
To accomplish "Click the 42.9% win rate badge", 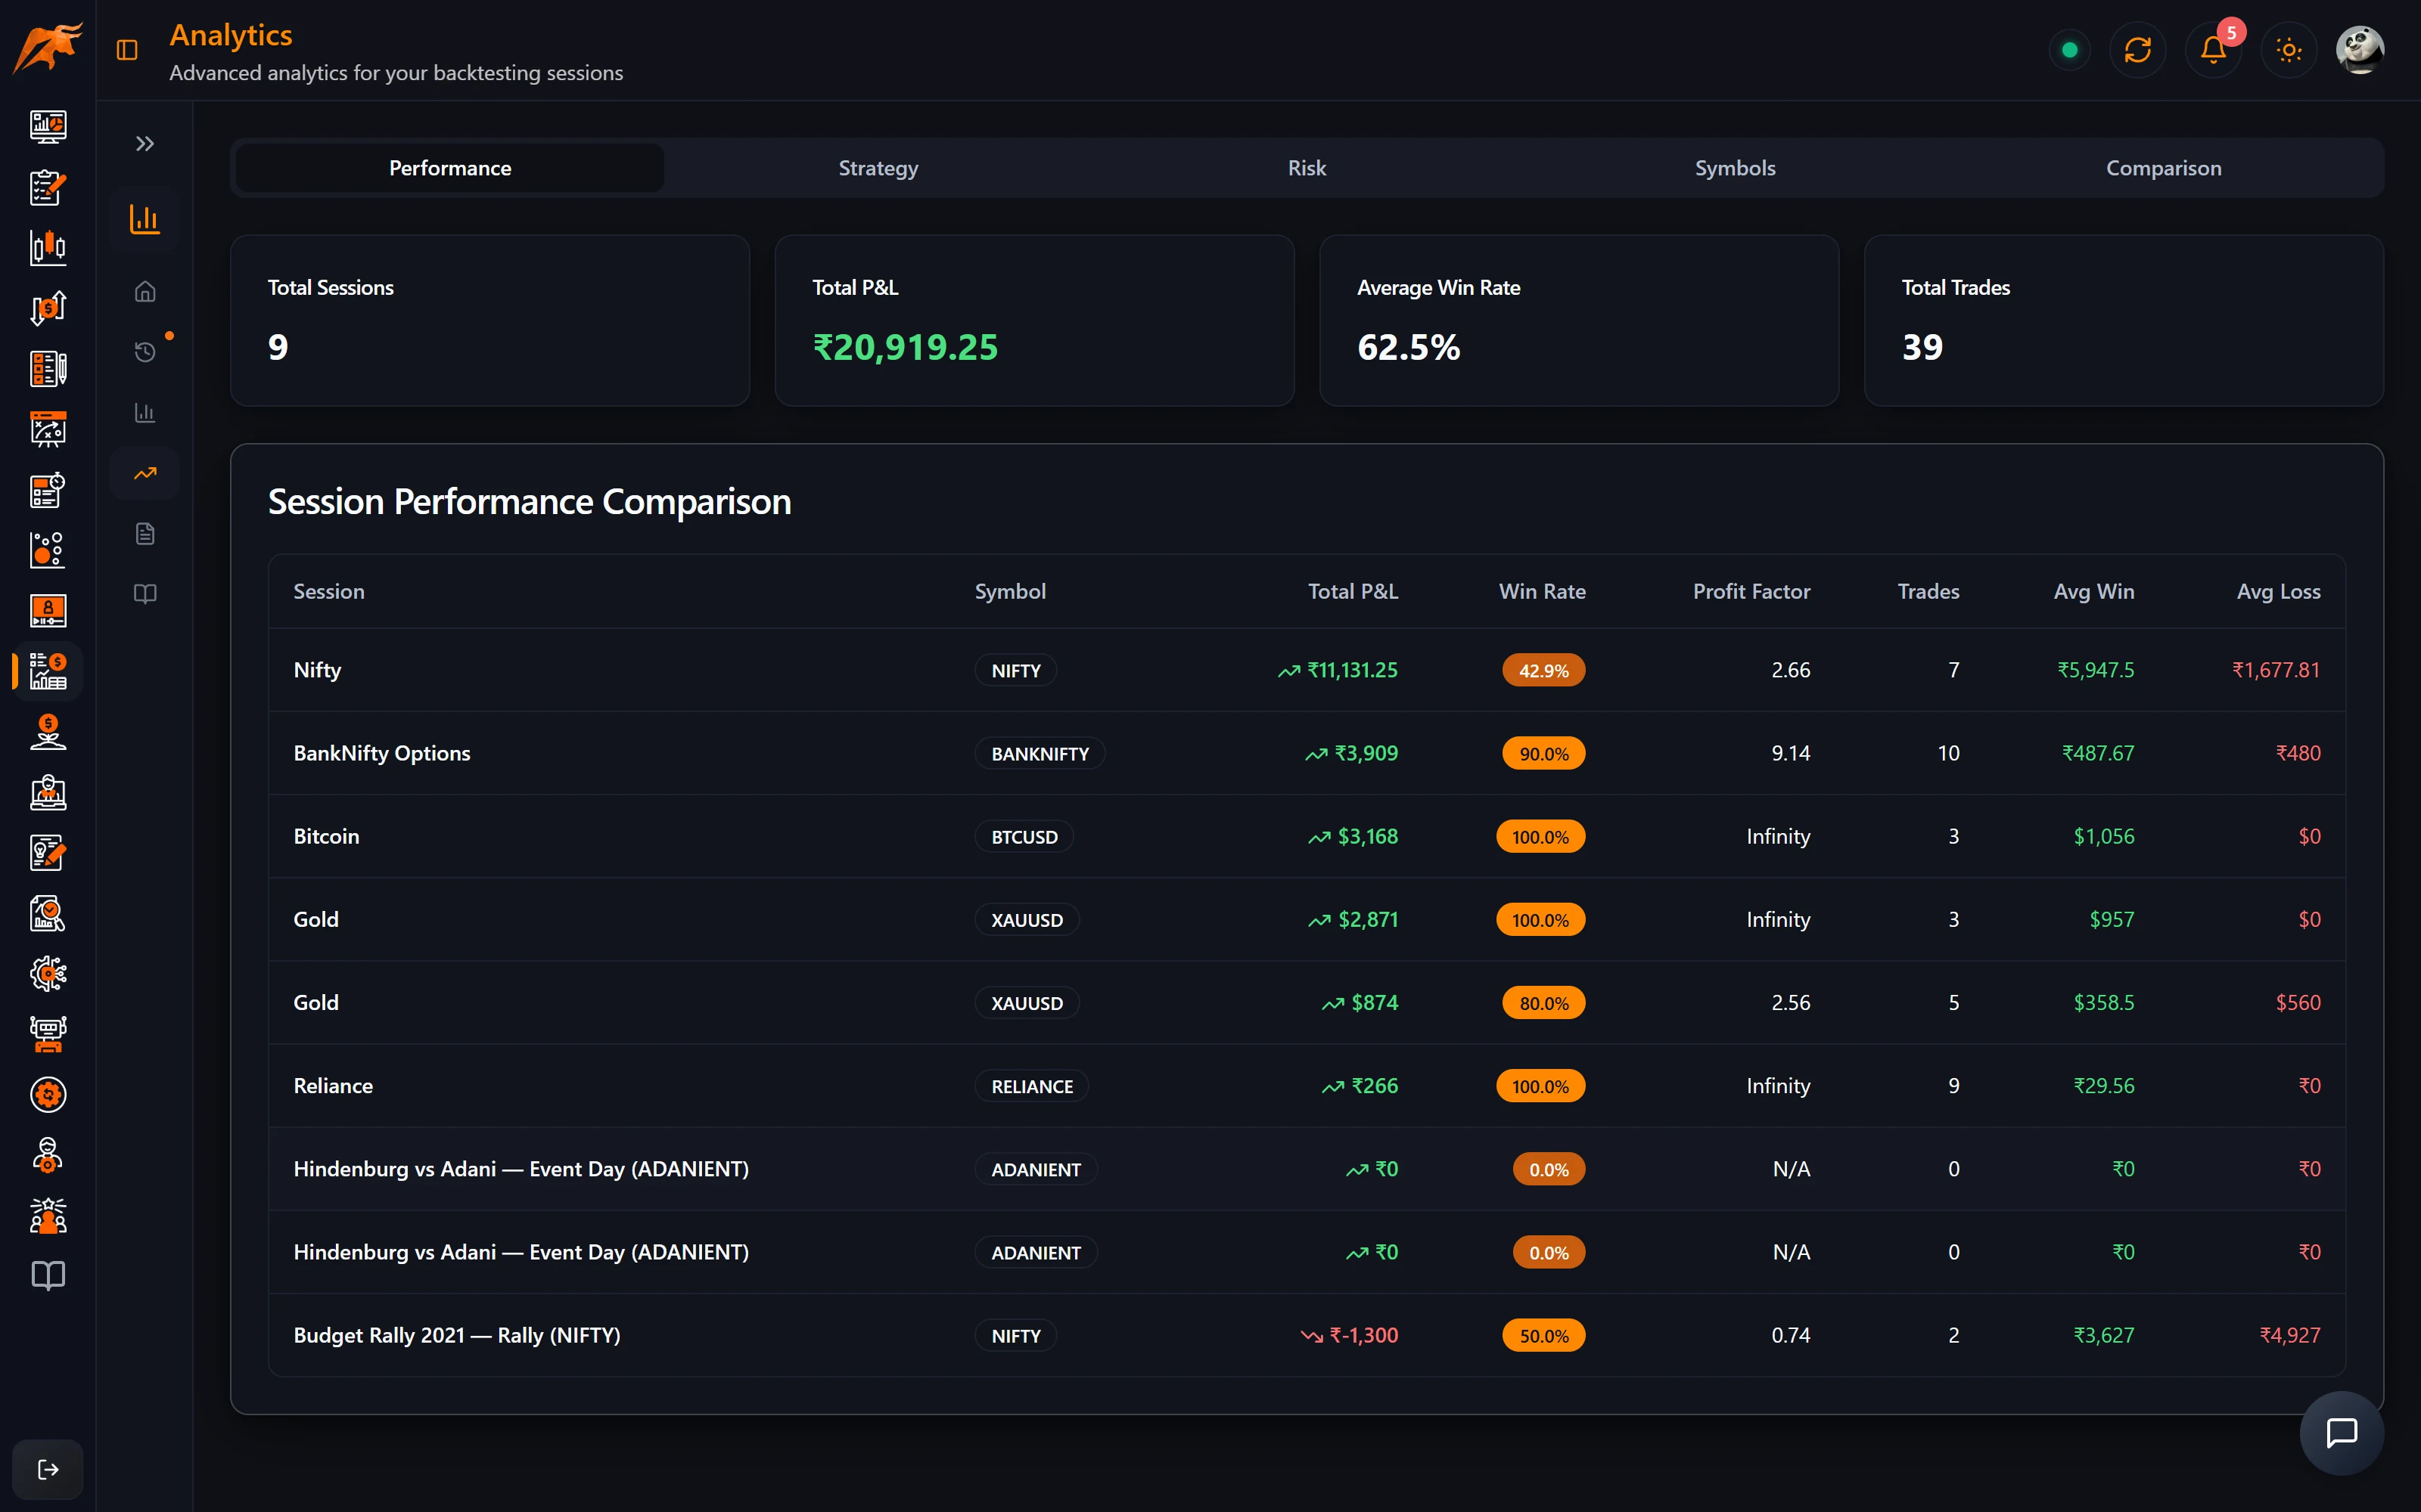I will coord(1543,670).
